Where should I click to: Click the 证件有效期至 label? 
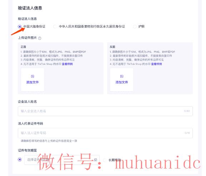point(27,150)
